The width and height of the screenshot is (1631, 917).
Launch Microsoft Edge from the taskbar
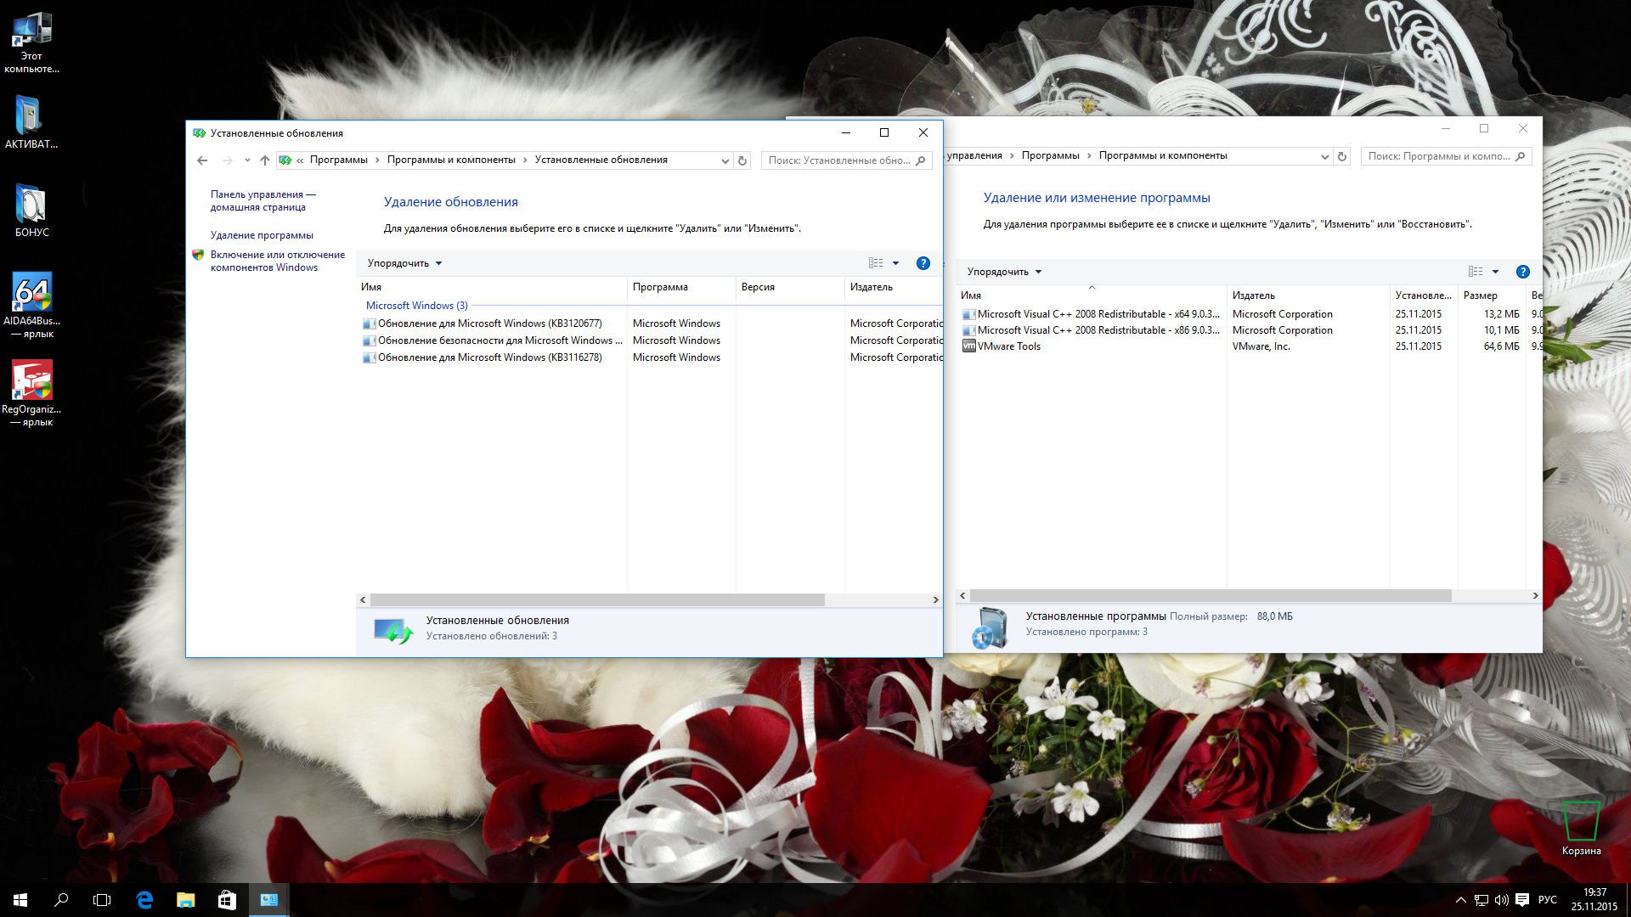(x=144, y=900)
